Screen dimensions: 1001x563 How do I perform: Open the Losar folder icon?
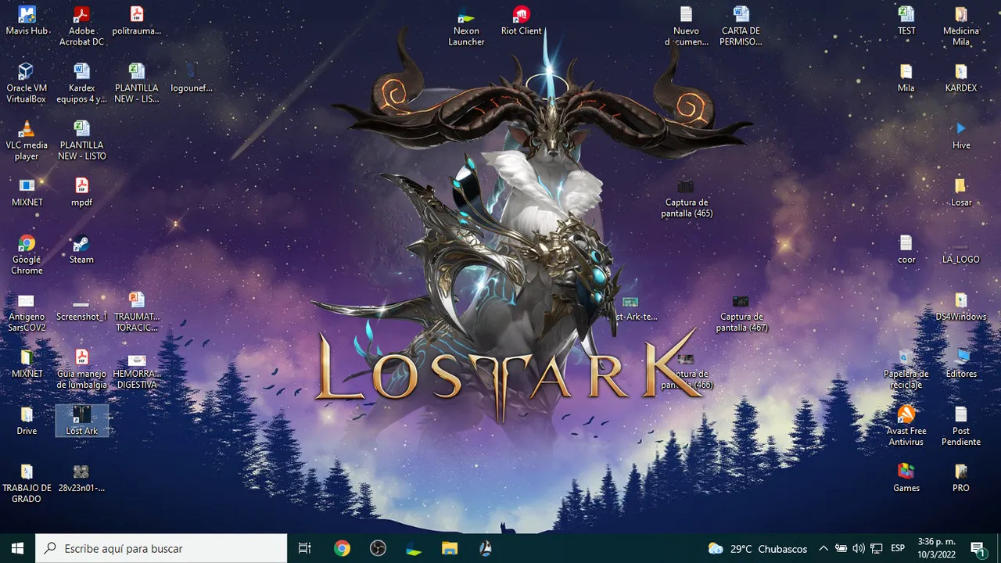pos(961,192)
